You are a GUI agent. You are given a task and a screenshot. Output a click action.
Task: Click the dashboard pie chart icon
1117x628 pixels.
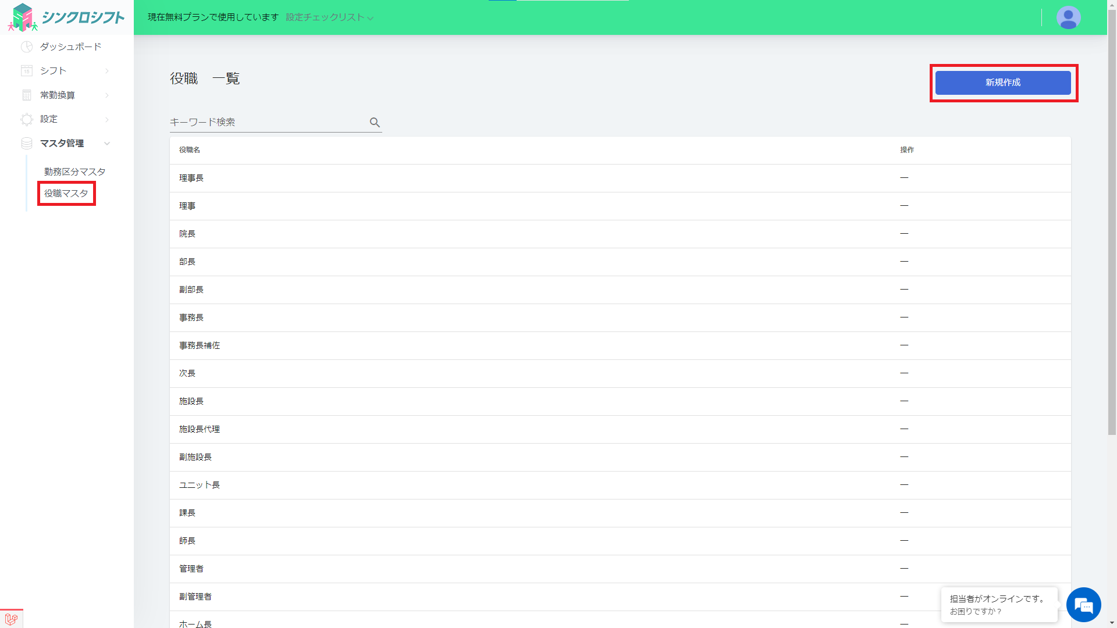[x=27, y=47]
